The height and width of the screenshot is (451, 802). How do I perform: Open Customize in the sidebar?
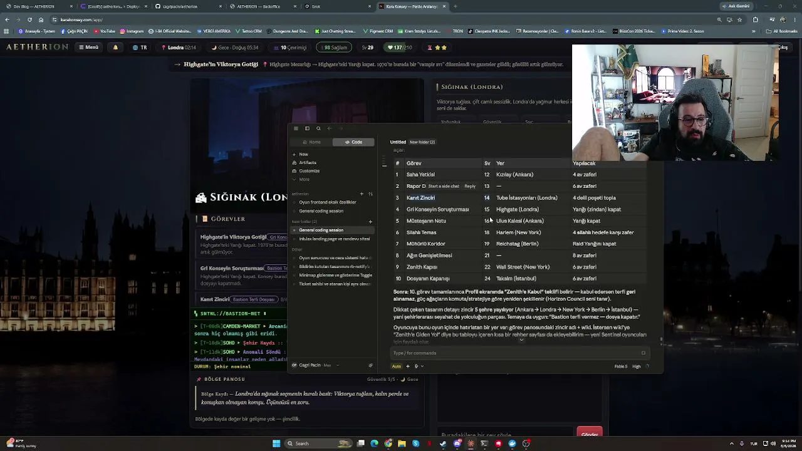pos(309,171)
